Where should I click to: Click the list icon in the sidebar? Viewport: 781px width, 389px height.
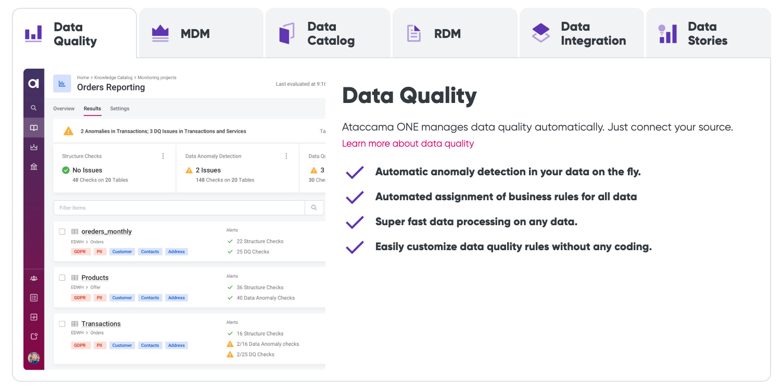34,298
